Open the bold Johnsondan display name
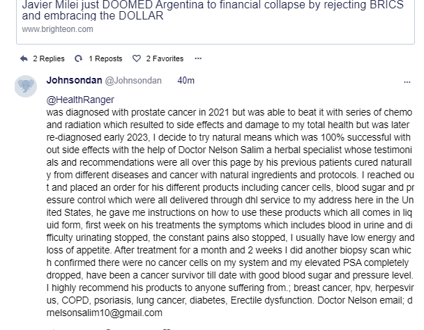424x330 pixels. click(73, 81)
